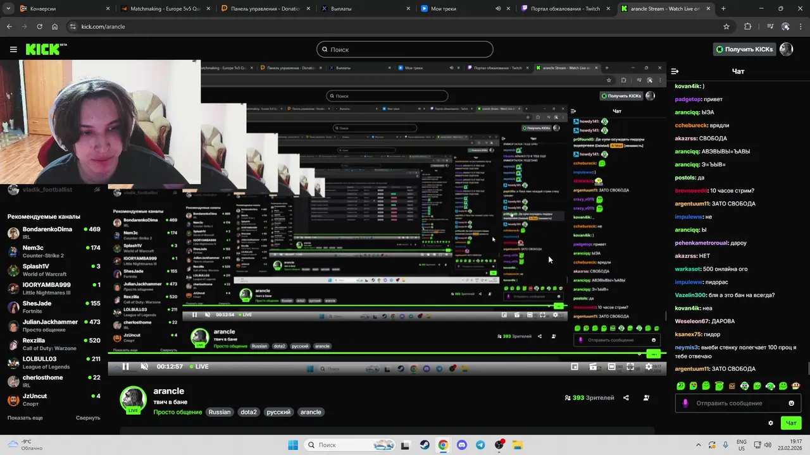The width and height of the screenshot is (810, 455).
Task: Insert the brown angry box emote
Action: (732, 385)
